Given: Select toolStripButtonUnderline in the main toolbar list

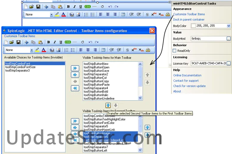Looking at the screenshot, I should coord(111,99).
